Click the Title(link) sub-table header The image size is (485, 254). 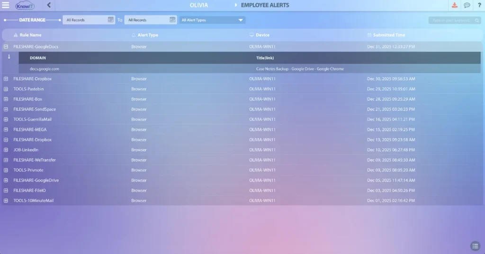tap(265, 58)
